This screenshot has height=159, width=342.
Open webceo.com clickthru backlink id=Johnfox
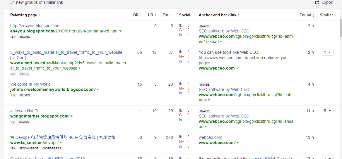(245, 98)
